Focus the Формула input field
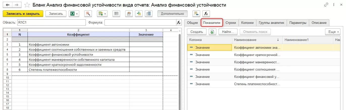This screenshot has width=346, height=110. point(140,23)
